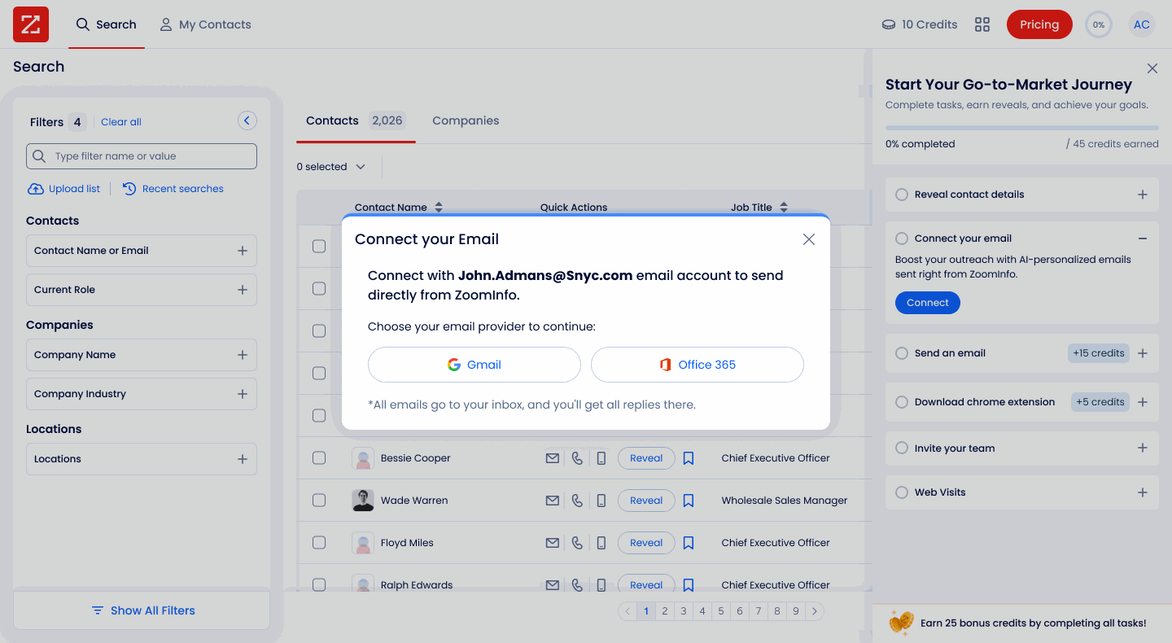The image size is (1172, 643).
Task: Click the phone icon for Wade Warren
Action: click(577, 501)
